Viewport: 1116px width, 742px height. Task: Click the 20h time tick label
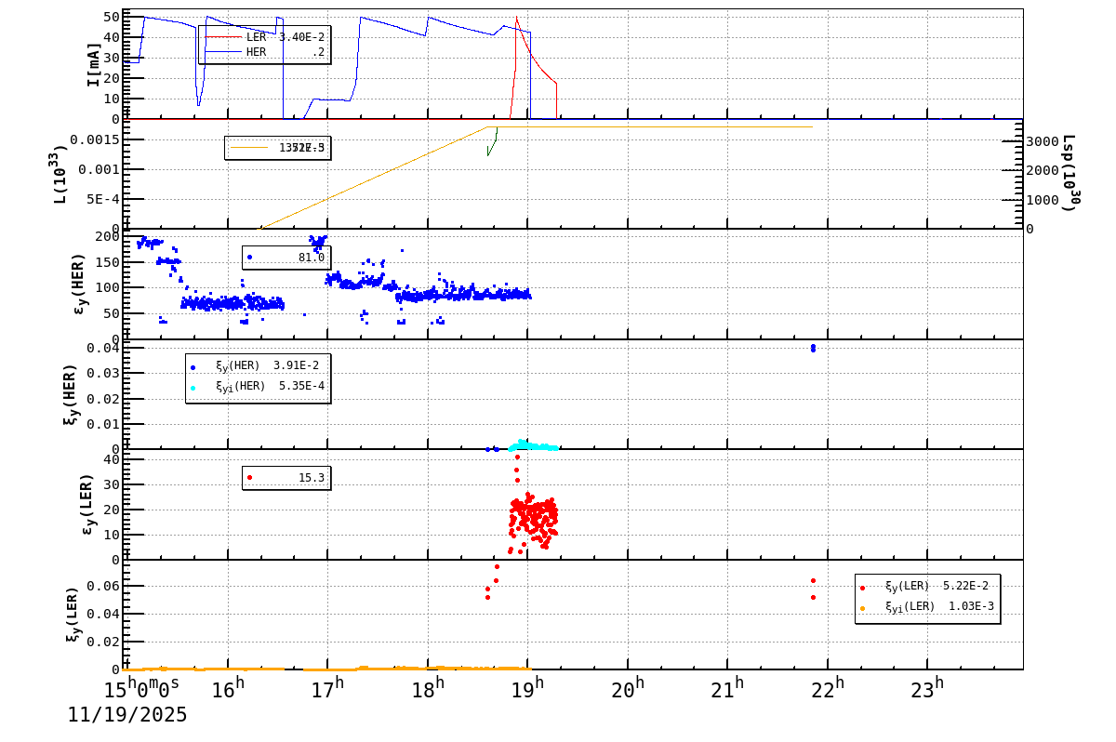628,689
